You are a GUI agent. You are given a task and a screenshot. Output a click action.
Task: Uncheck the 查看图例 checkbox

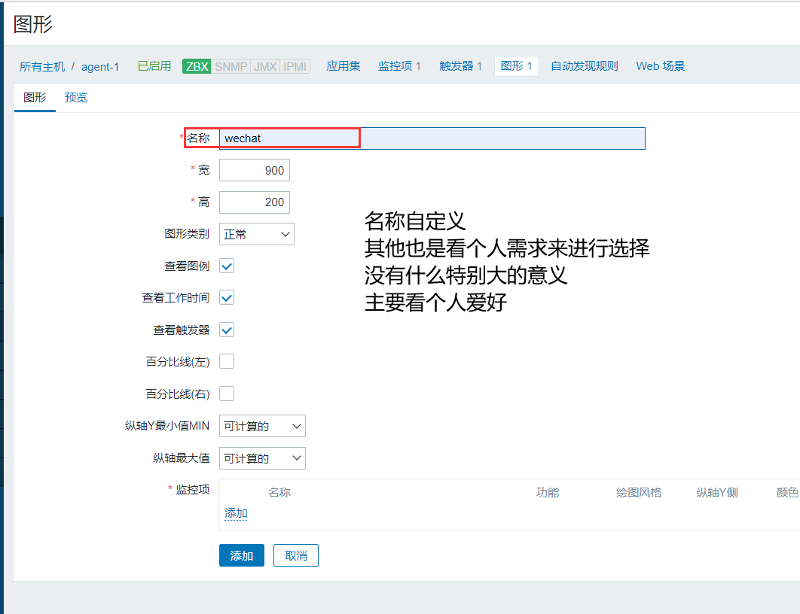click(x=227, y=266)
